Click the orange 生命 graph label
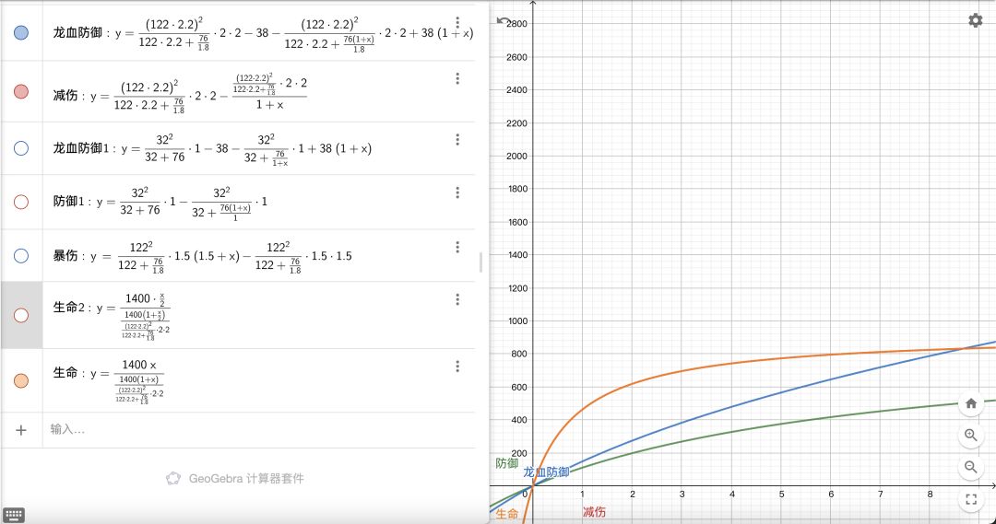 507,515
